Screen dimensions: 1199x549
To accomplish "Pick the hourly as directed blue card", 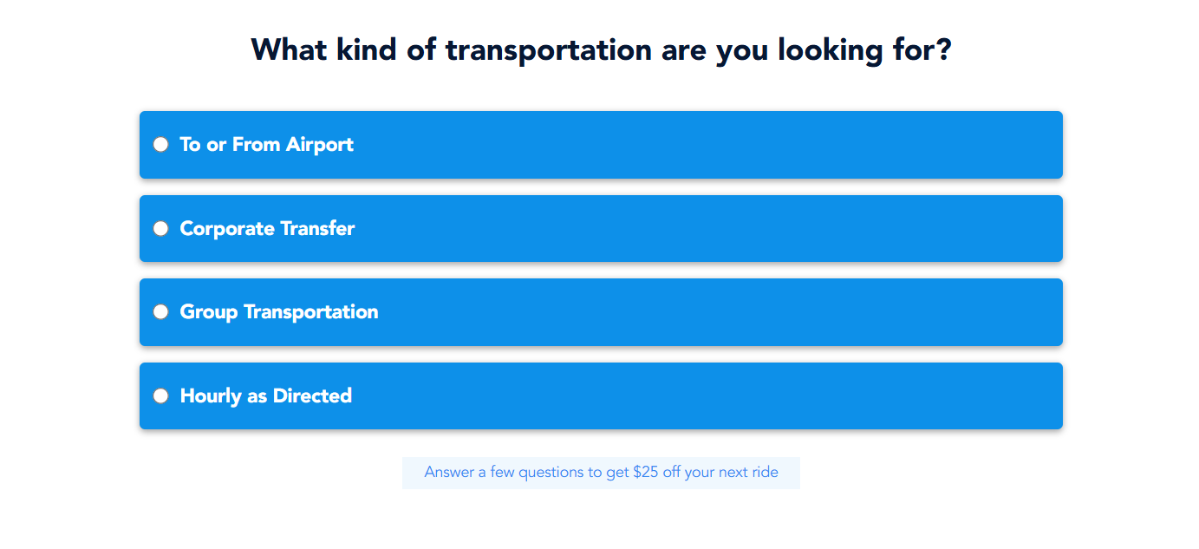I will coord(694,396).
